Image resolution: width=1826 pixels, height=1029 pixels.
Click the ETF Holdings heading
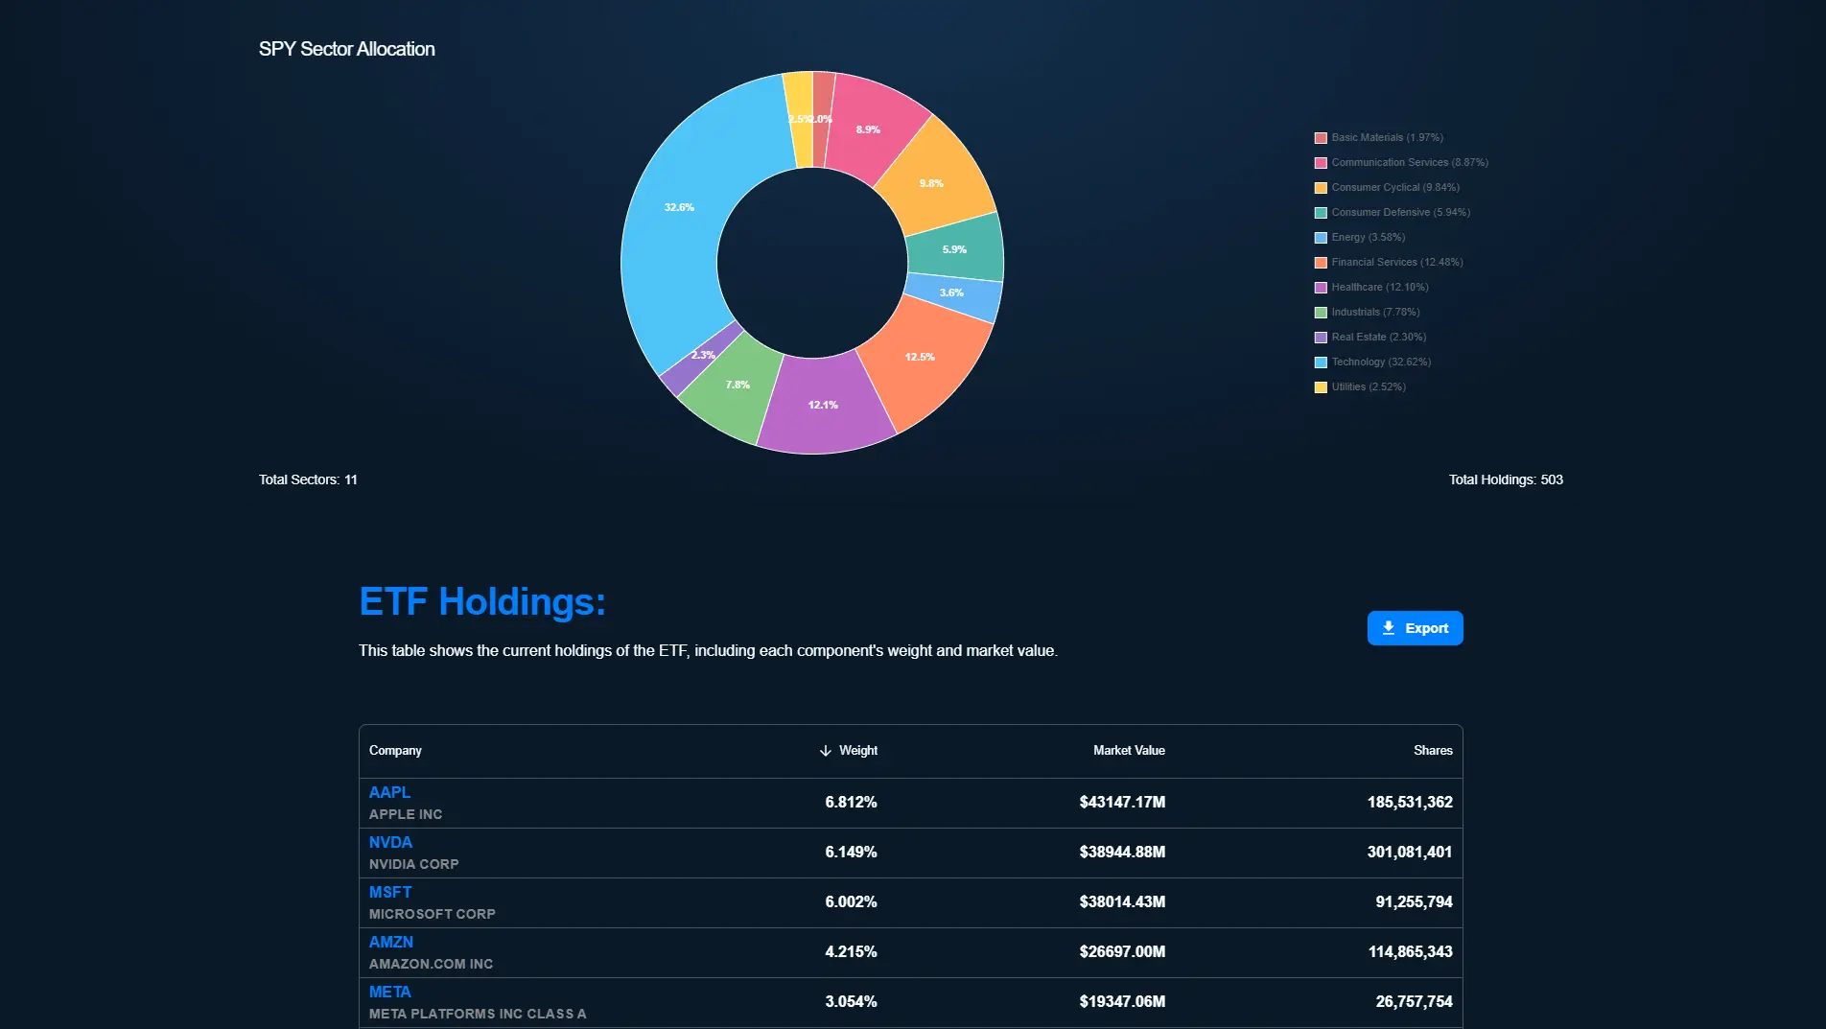(482, 601)
